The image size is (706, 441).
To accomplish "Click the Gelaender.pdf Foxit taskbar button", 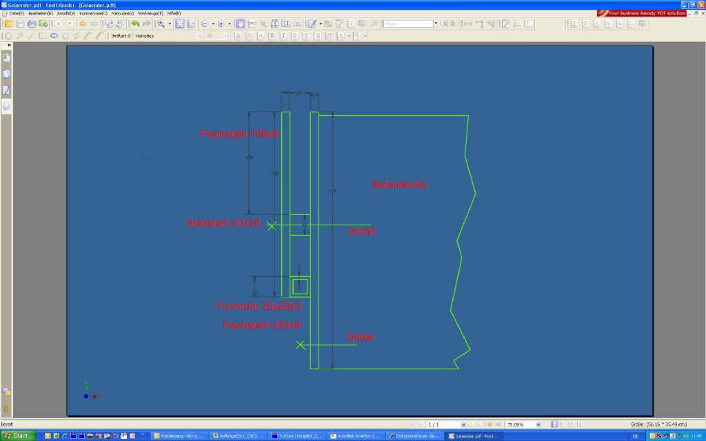I will [474, 436].
